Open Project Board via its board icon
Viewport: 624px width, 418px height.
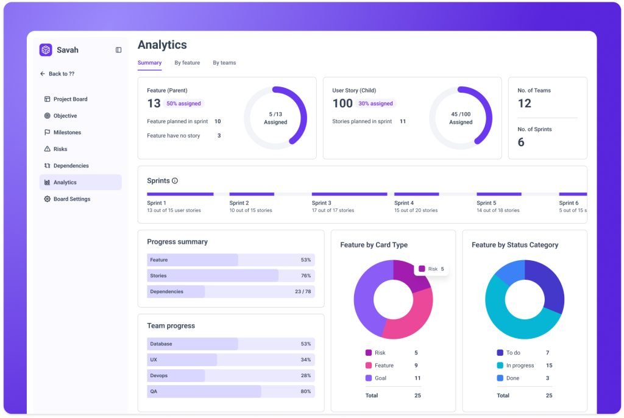pos(47,99)
